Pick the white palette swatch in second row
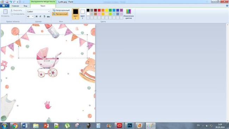The width and height of the screenshot is (229, 129). [x=88, y=14]
